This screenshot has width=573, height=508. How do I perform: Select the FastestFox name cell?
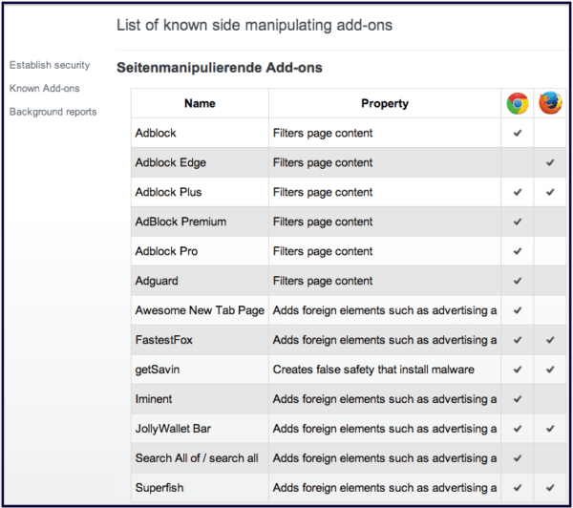pyautogui.click(x=200, y=340)
